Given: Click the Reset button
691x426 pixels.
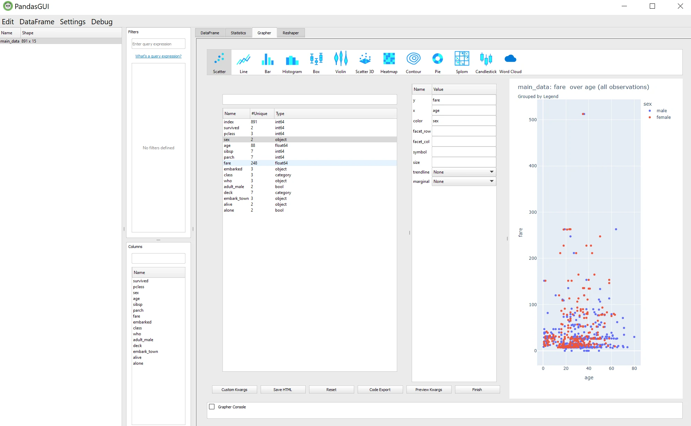Looking at the screenshot, I should [331, 390].
